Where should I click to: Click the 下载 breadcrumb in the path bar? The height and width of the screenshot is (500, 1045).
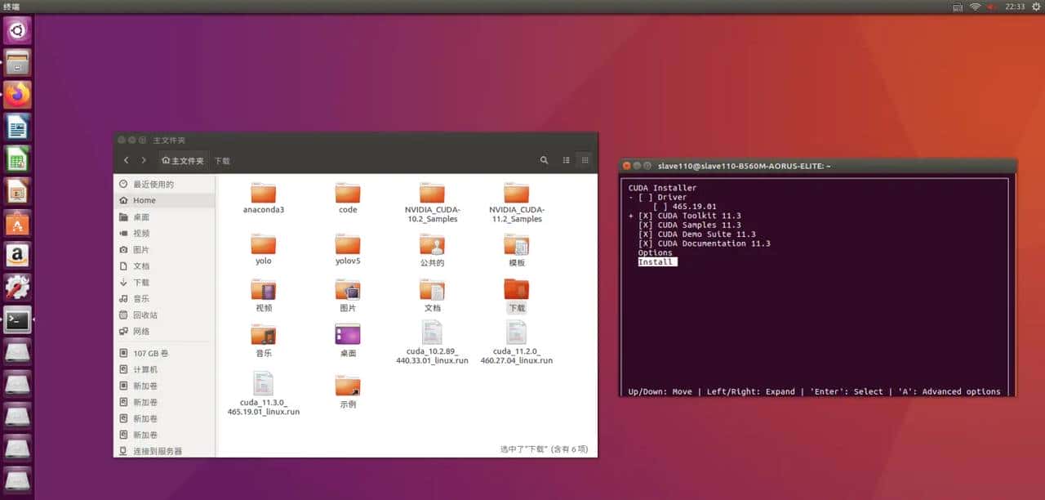click(222, 160)
